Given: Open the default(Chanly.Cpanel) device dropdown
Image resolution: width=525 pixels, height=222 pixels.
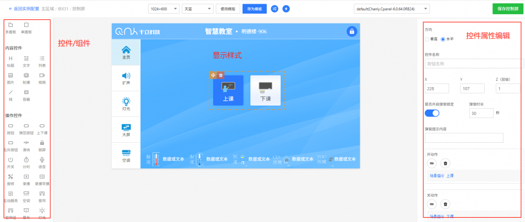Looking at the screenshot, I should click(392, 9).
